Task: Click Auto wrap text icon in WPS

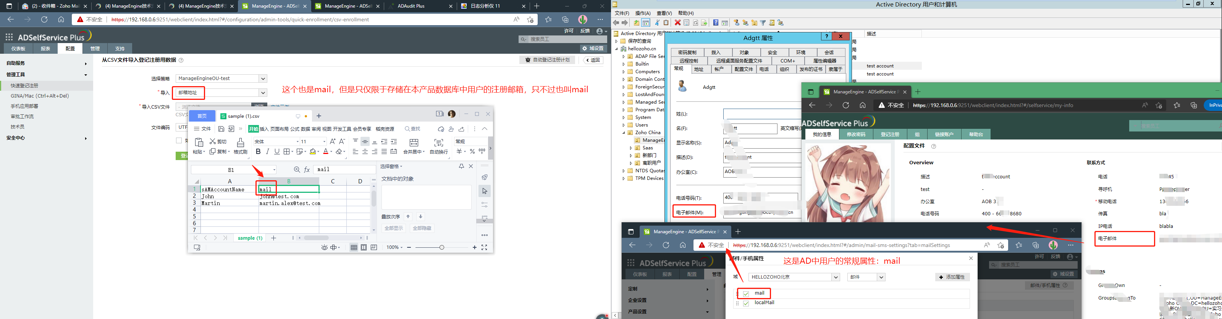Action: coord(439,143)
